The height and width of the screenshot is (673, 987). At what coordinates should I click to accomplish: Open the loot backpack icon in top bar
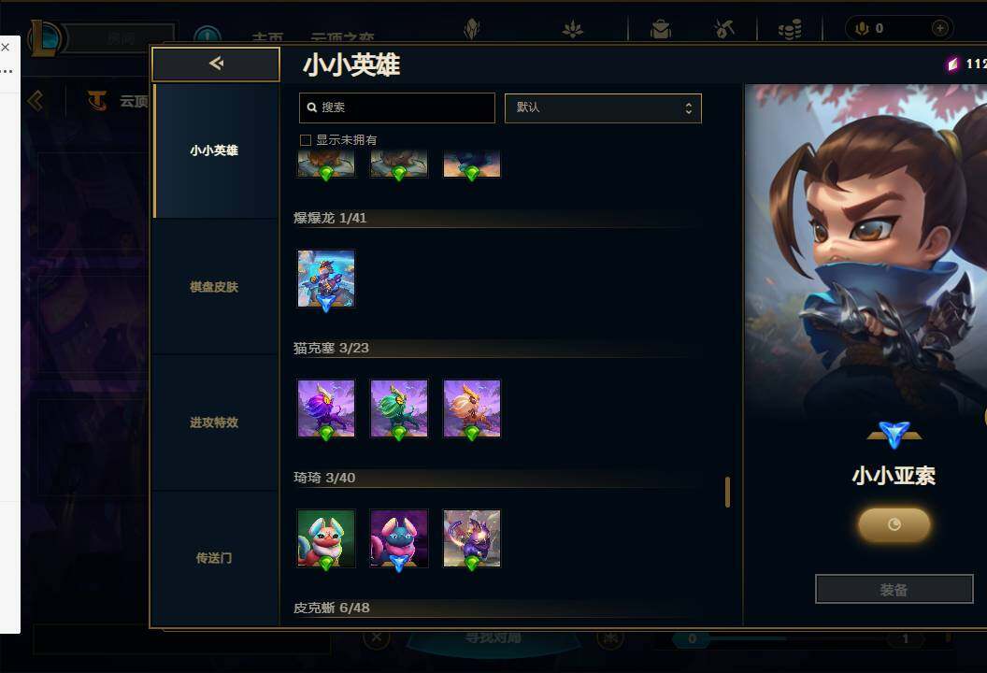click(x=660, y=29)
